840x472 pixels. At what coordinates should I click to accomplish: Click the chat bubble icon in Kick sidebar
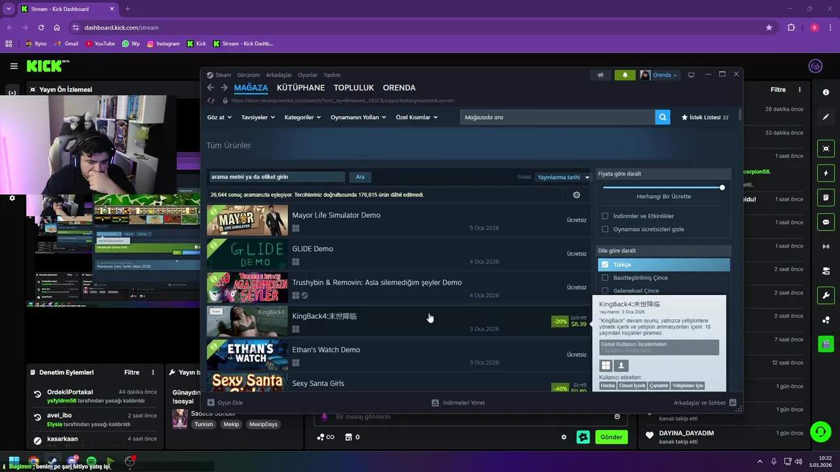pos(826,222)
